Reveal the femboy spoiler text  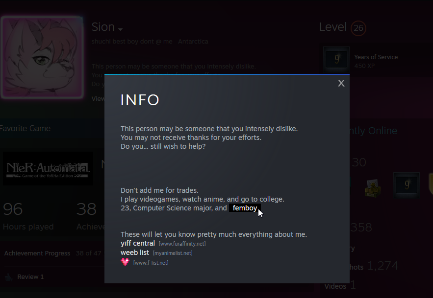point(245,208)
